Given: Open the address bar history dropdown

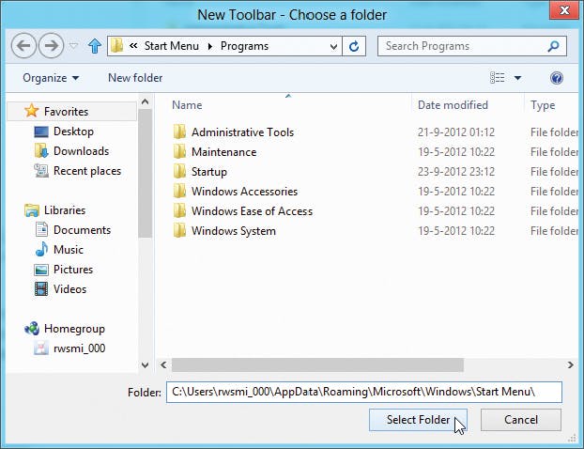Looking at the screenshot, I should [x=333, y=47].
